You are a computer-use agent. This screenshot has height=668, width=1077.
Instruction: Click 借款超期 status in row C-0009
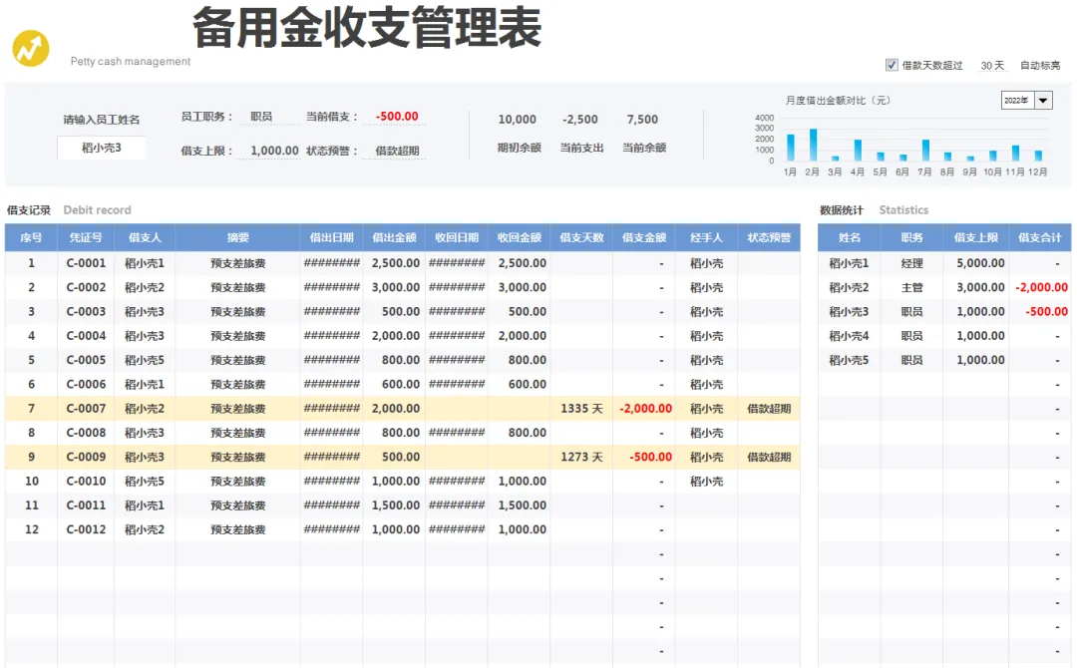(x=769, y=457)
